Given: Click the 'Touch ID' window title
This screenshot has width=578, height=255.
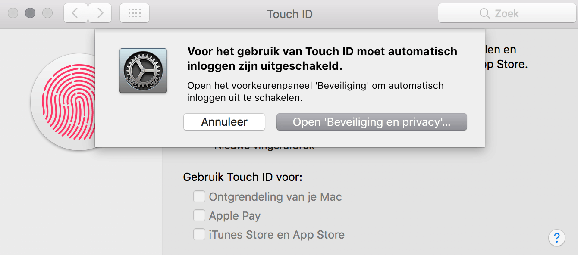Looking at the screenshot, I should 289,14.
